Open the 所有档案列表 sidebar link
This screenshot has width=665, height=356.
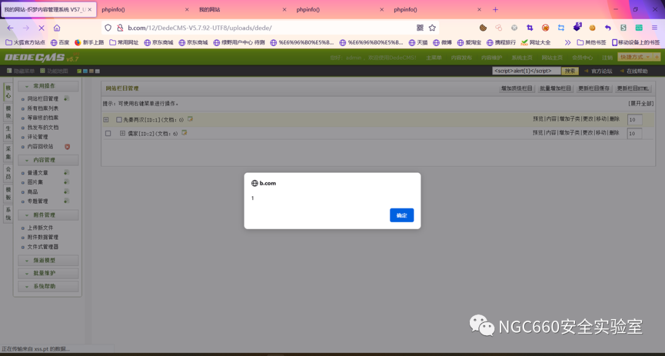tap(43, 108)
